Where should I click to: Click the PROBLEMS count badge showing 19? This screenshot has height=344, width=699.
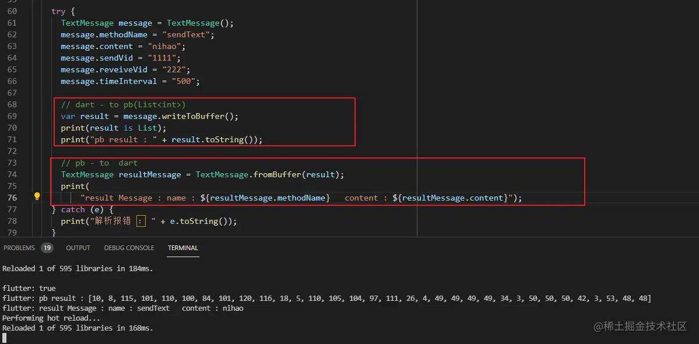point(47,247)
